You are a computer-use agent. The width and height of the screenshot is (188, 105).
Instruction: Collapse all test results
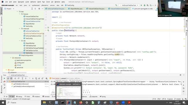(26, 78)
